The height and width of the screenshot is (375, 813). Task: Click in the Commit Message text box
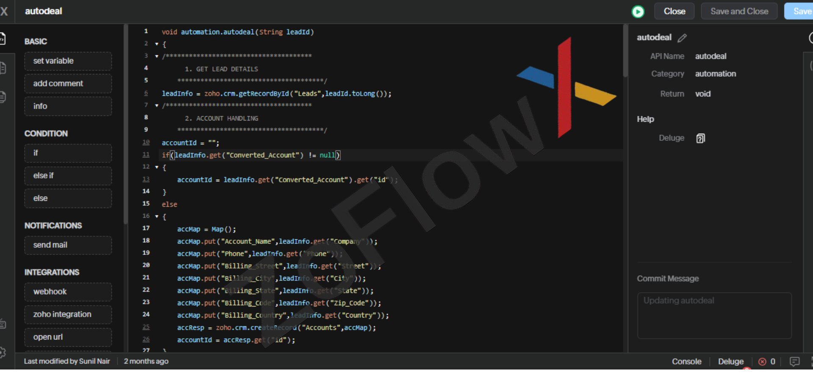[714, 316]
